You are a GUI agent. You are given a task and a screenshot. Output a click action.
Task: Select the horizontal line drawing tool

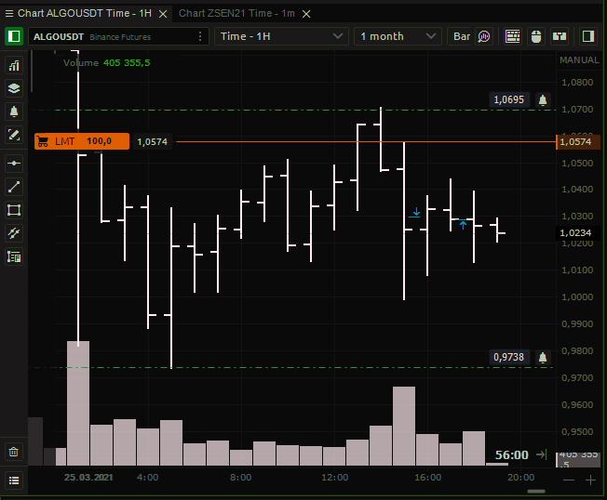click(x=14, y=163)
